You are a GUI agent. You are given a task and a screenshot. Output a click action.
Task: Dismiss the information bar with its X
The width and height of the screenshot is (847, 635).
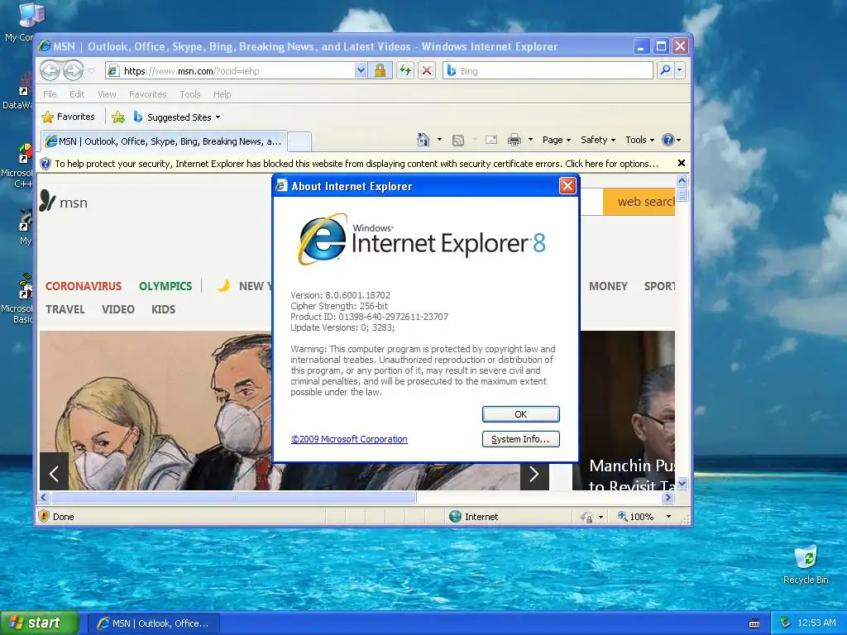point(682,163)
